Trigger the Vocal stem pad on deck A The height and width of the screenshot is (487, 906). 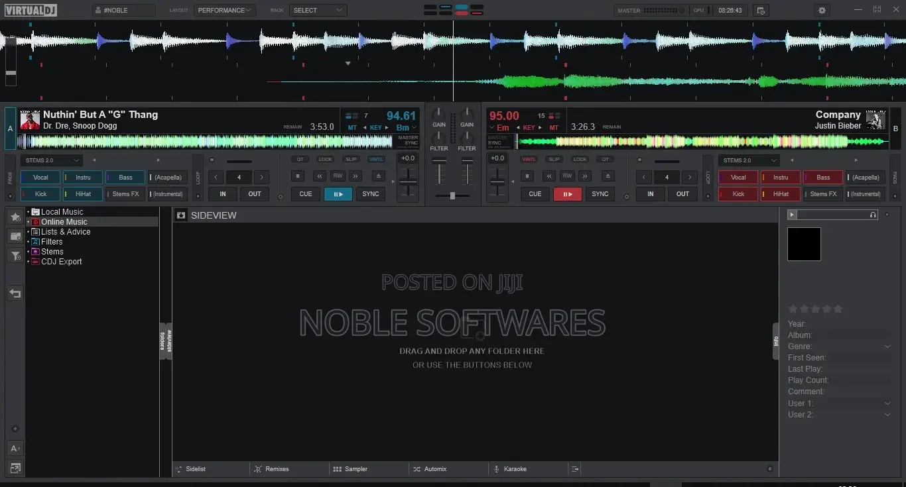click(40, 178)
